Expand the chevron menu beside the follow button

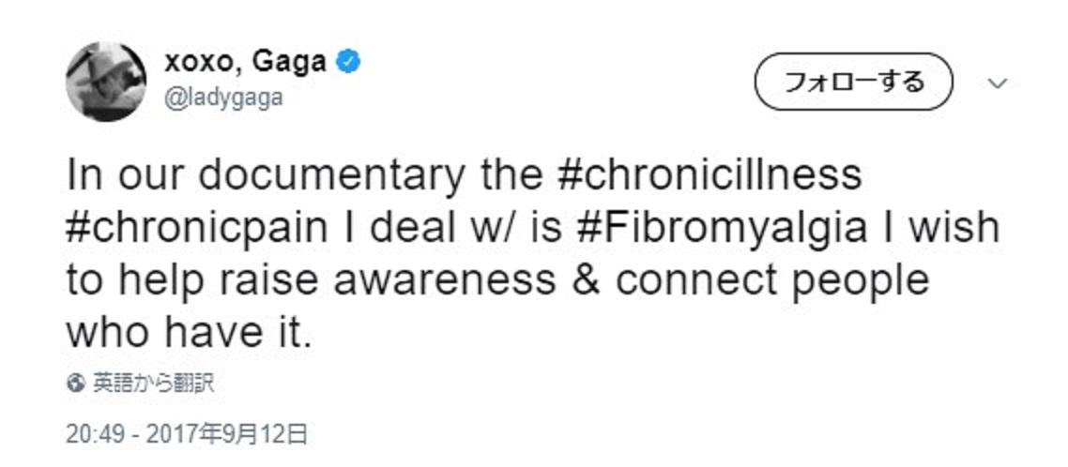998,83
